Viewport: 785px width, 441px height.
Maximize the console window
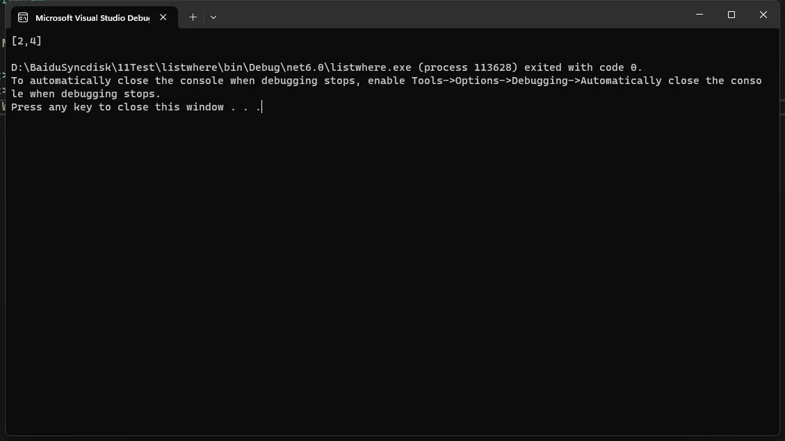731,15
